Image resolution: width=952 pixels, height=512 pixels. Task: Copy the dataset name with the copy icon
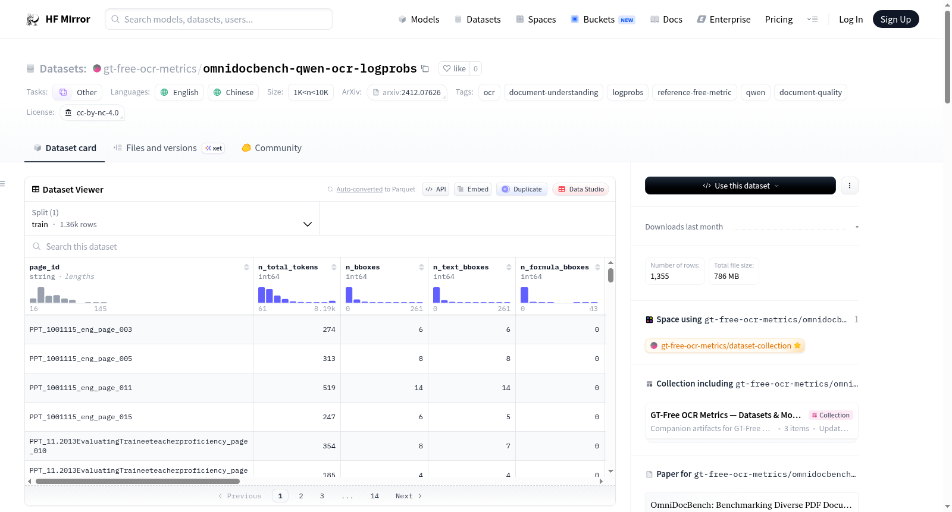pyautogui.click(x=425, y=68)
